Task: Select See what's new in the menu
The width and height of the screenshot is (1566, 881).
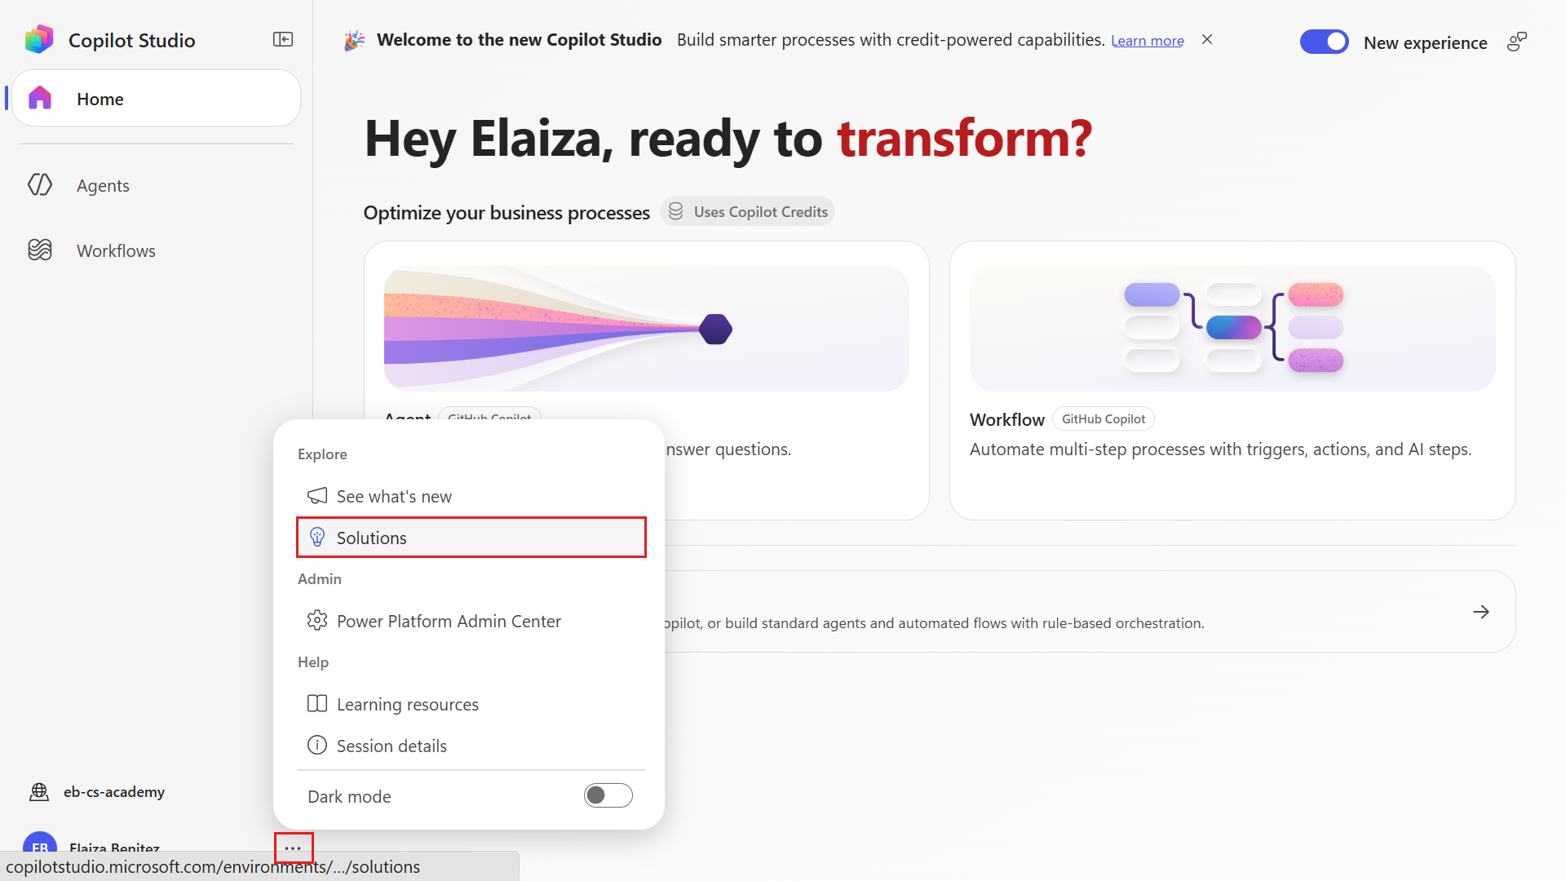Action: (x=471, y=496)
